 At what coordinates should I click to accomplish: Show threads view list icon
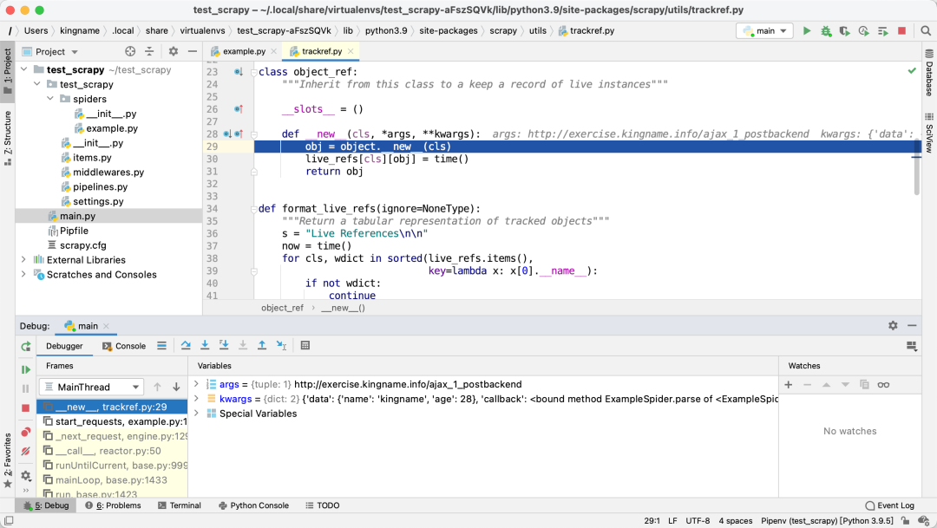pos(161,345)
